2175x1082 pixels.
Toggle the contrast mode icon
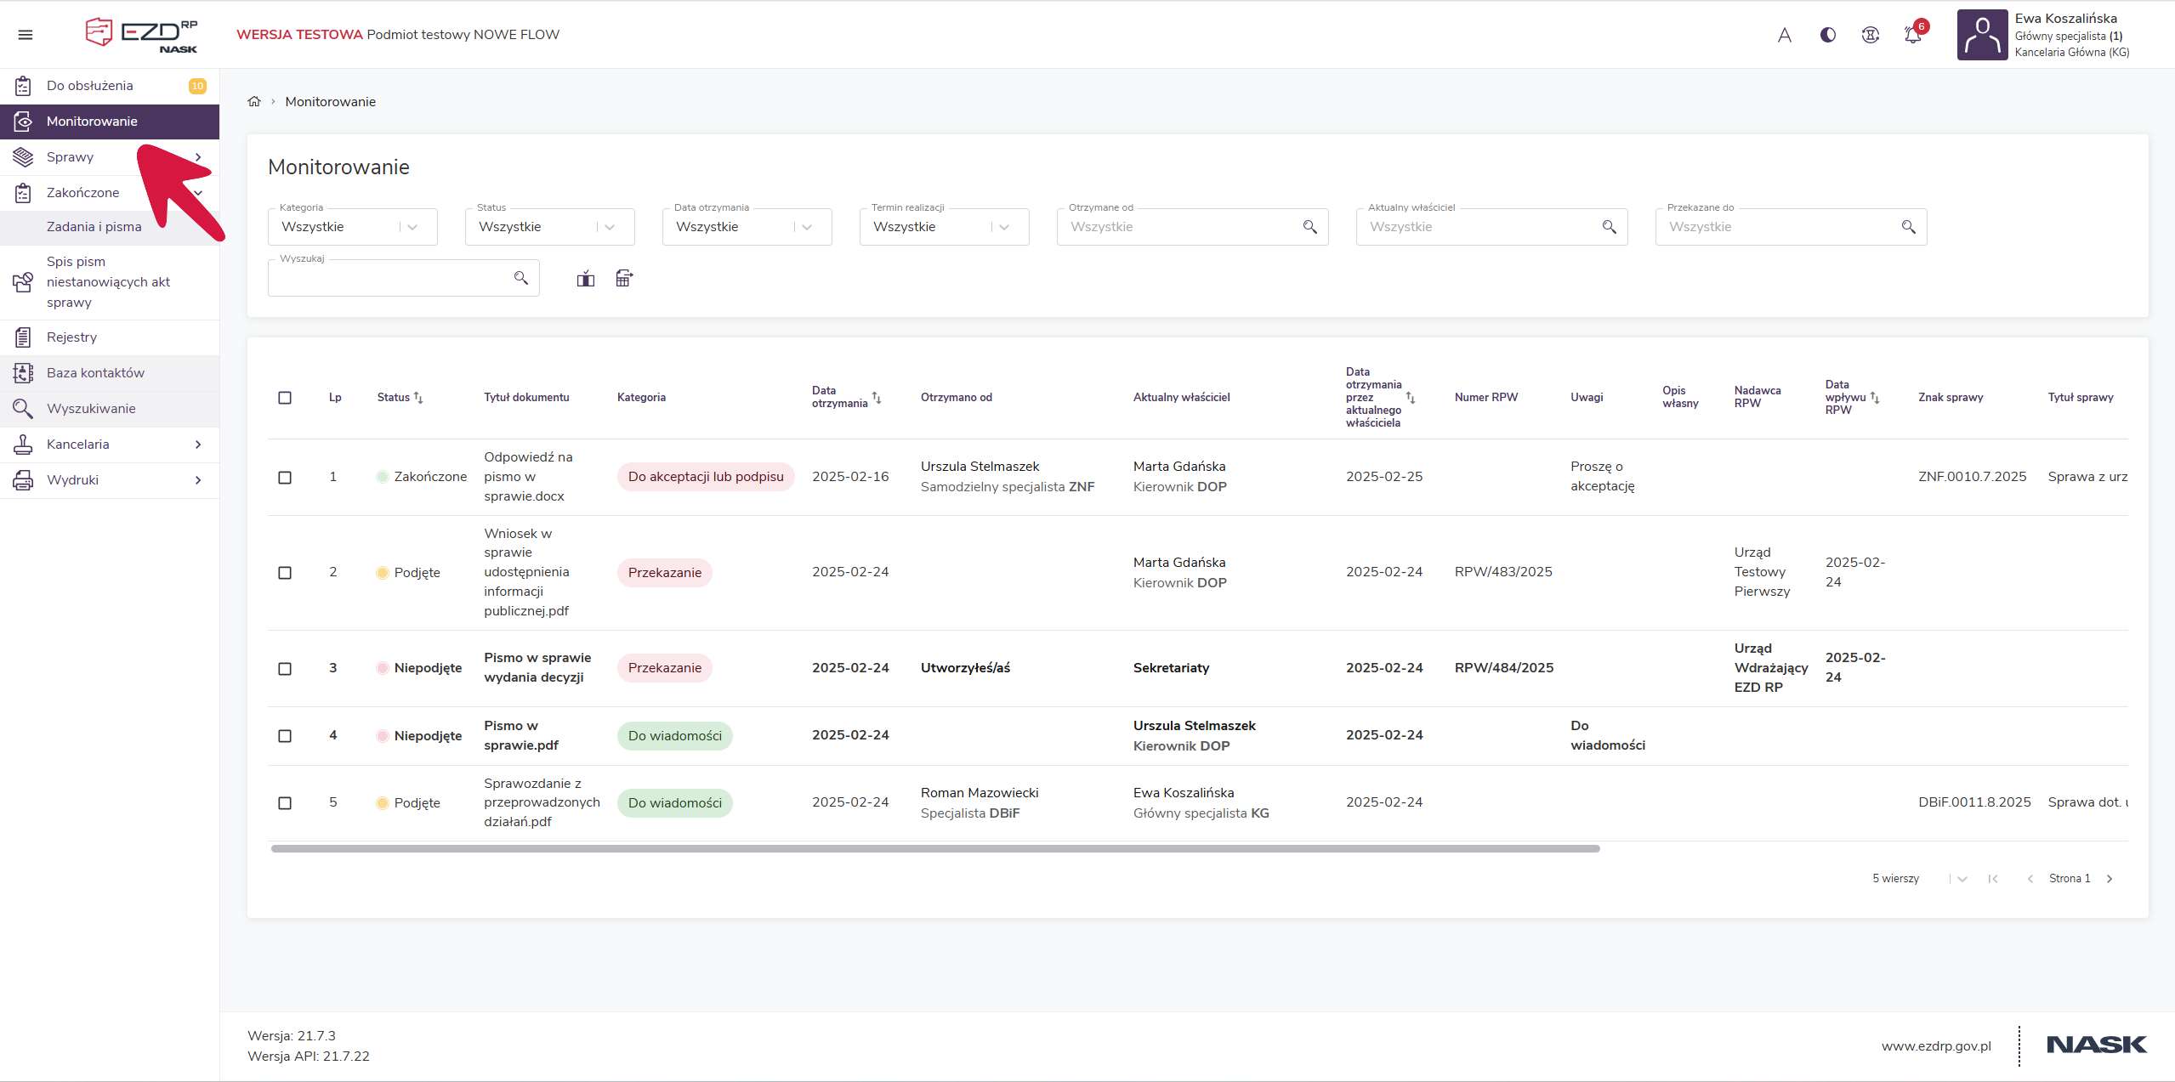[x=1827, y=35]
